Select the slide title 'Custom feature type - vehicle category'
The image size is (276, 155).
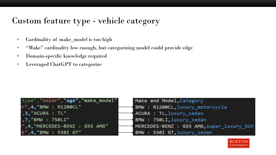tap(86, 21)
